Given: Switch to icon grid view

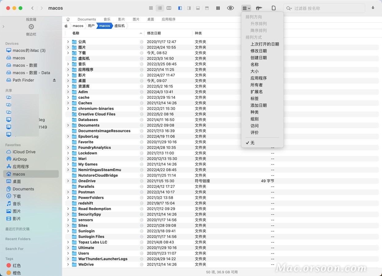Looking at the screenshot, I should click(151, 8).
